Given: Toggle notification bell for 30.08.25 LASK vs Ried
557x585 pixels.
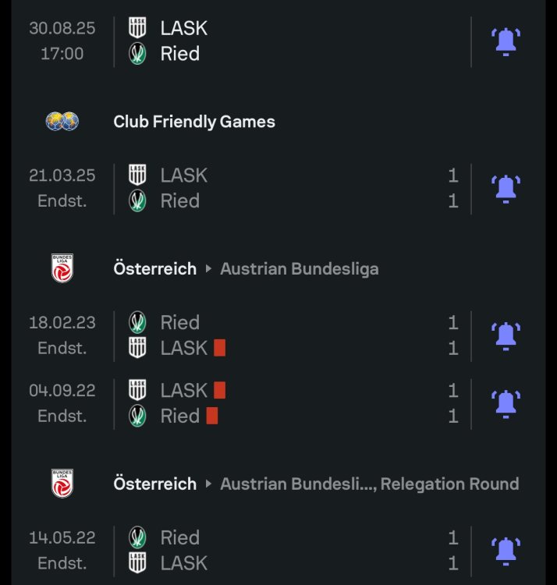Looking at the screenshot, I should coord(506,41).
